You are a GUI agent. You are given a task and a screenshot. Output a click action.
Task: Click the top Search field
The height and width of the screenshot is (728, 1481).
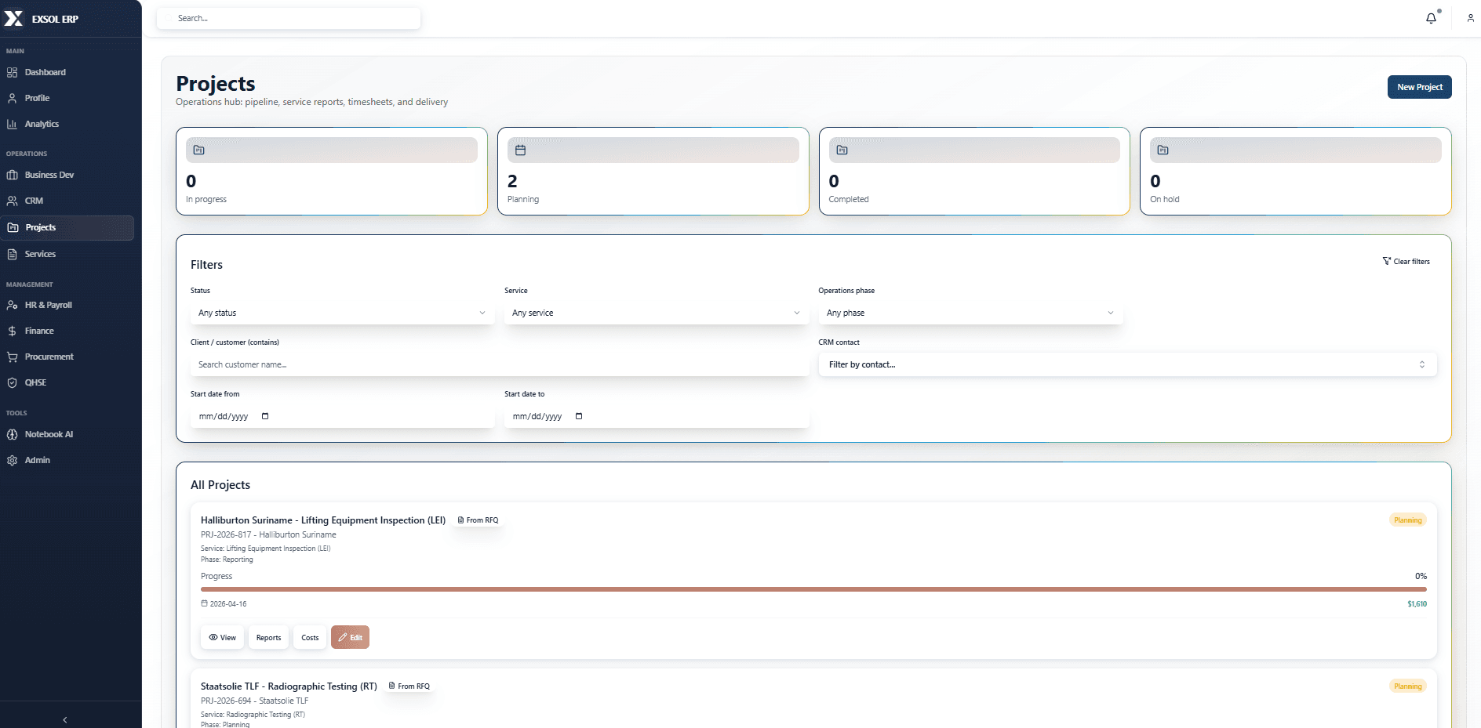289,18
